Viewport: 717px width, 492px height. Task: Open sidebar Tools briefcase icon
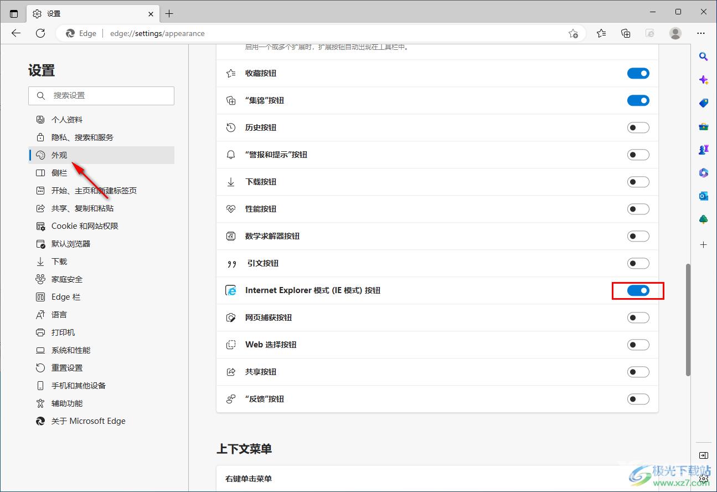[x=703, y=126]
